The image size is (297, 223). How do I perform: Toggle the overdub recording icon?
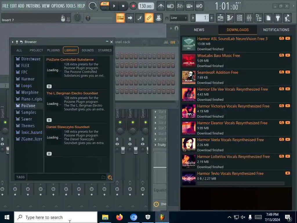point(190,6)
